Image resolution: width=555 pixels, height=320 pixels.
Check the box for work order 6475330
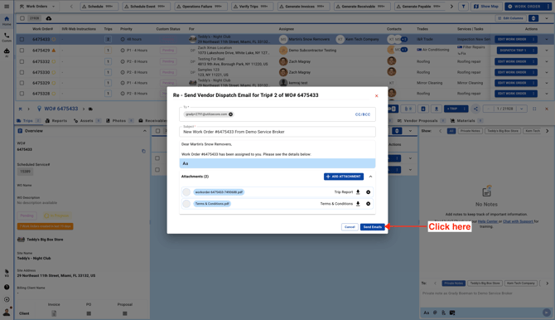(x=22, y=72)
